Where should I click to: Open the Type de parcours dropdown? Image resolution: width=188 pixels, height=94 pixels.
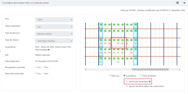(54, 34)
